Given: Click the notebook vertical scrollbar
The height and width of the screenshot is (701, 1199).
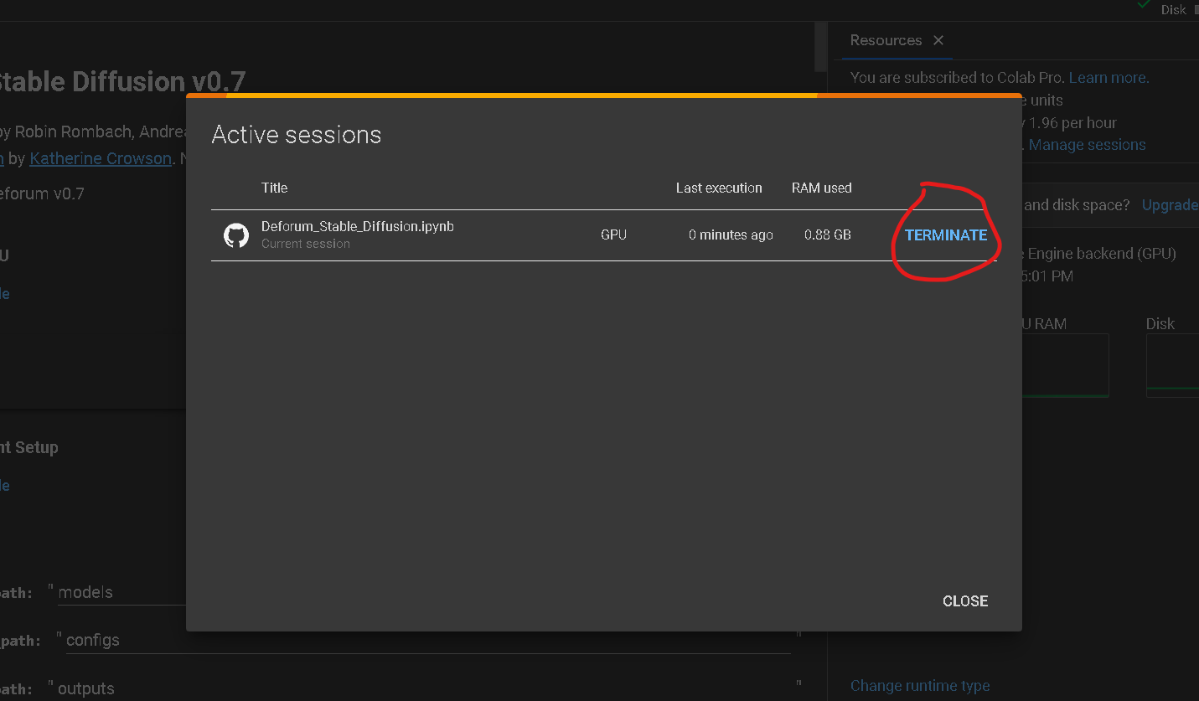Looking at the screenshot, I should (820, 47).
